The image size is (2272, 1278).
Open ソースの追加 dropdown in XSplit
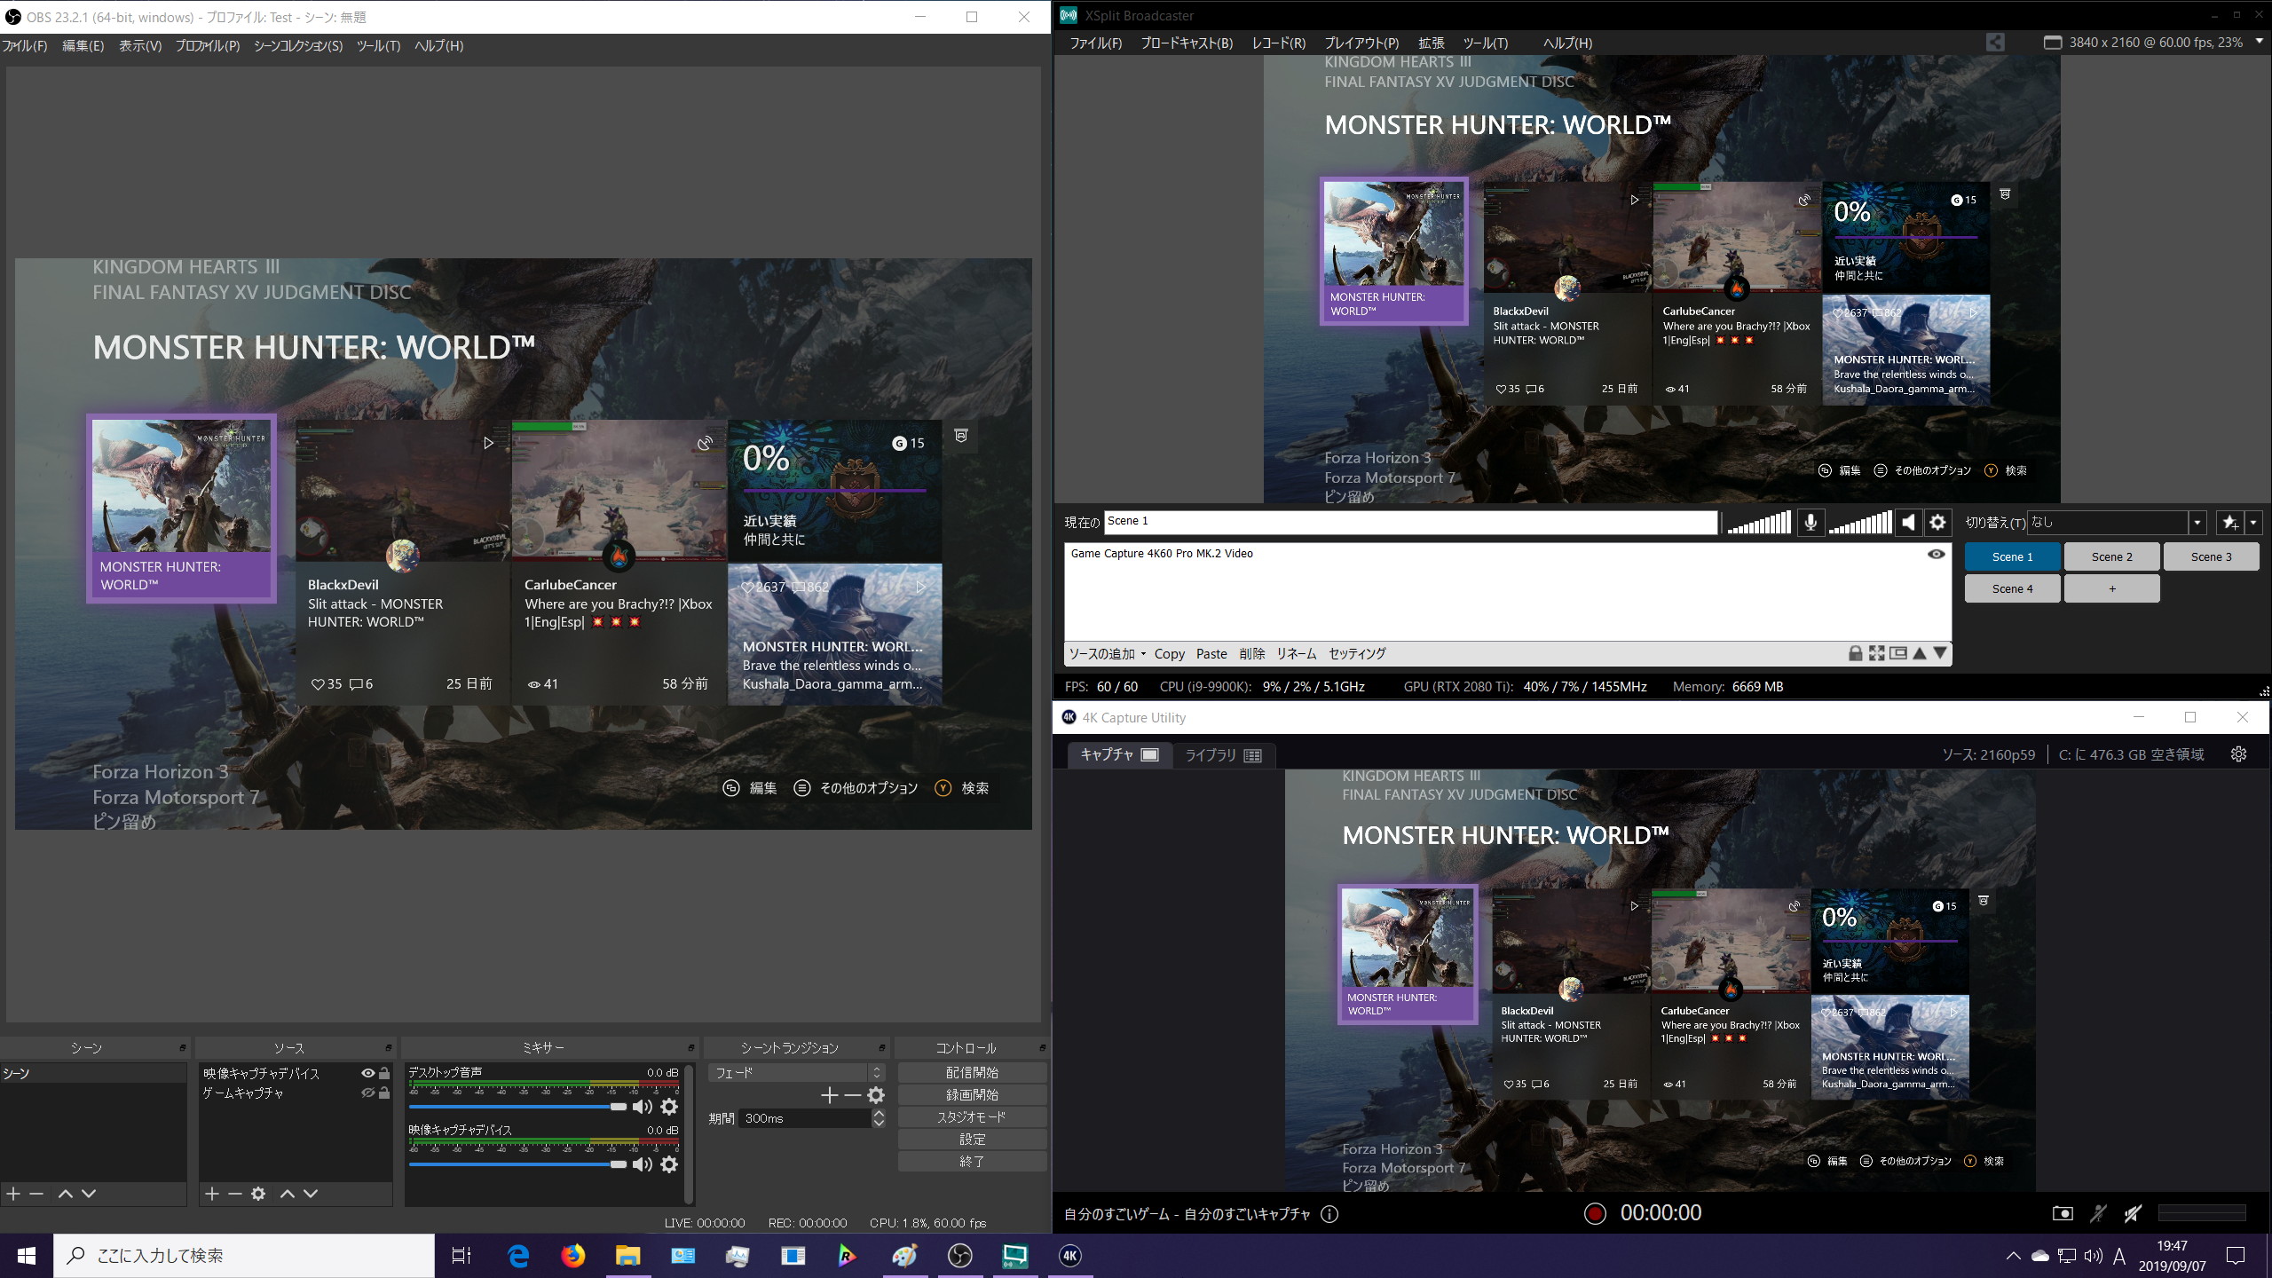coord(1107,654)
